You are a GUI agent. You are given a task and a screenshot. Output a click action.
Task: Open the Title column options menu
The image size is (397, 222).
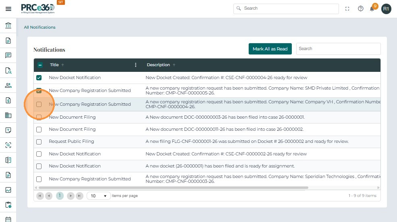[136, 65]
